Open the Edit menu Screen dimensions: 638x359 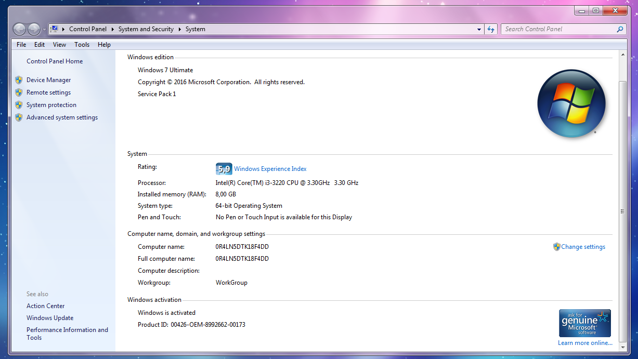point(40,45)
